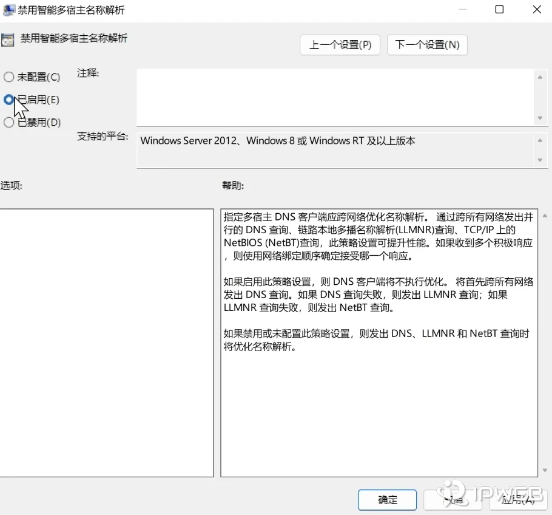Open the next setting with 下一个设置(N)
Viewport: 552px width, 515px height.
427,44
